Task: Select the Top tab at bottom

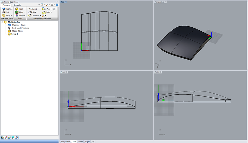Action: point(74,141)
